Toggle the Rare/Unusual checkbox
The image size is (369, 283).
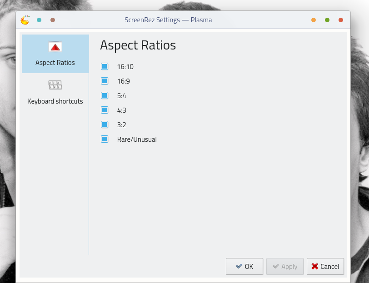point(105,139)
